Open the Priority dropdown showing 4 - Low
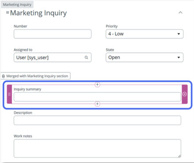This screenshot has width=194, height=163. (x=145, y=34)
